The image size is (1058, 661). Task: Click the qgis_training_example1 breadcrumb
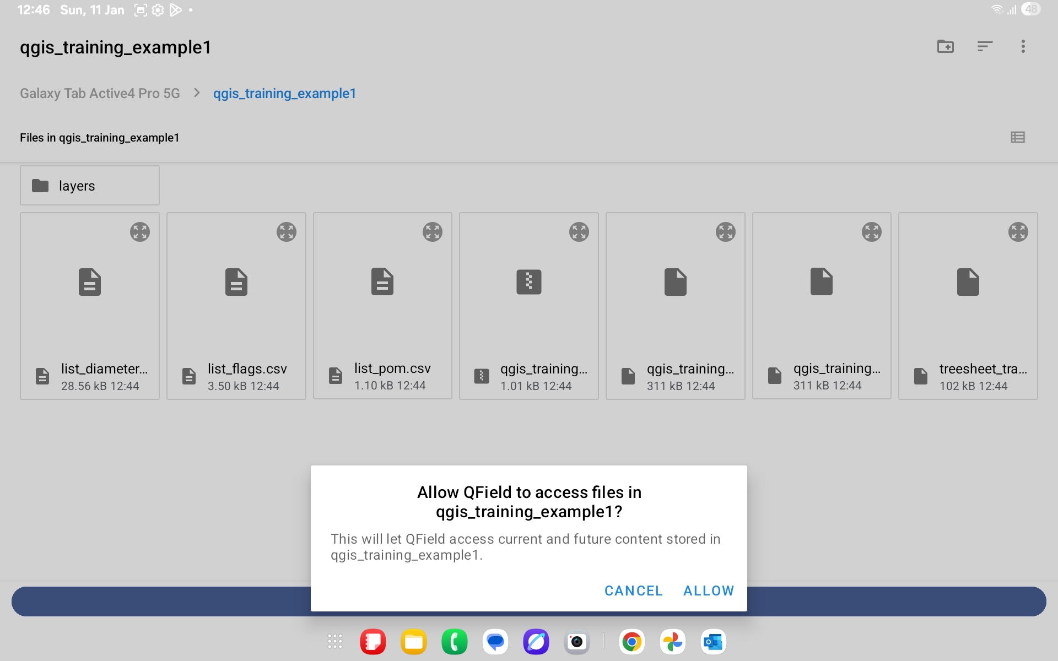pyautogui.click(x=284, y=93)
